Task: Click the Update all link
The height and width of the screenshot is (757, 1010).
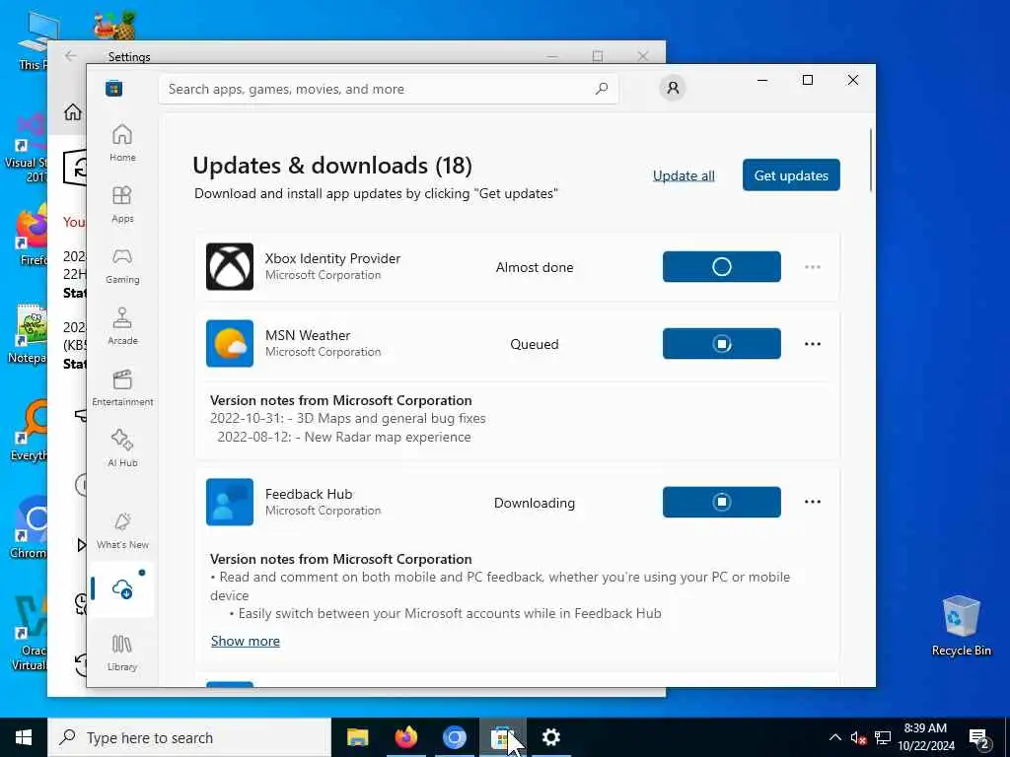Action: click(684, 175)
